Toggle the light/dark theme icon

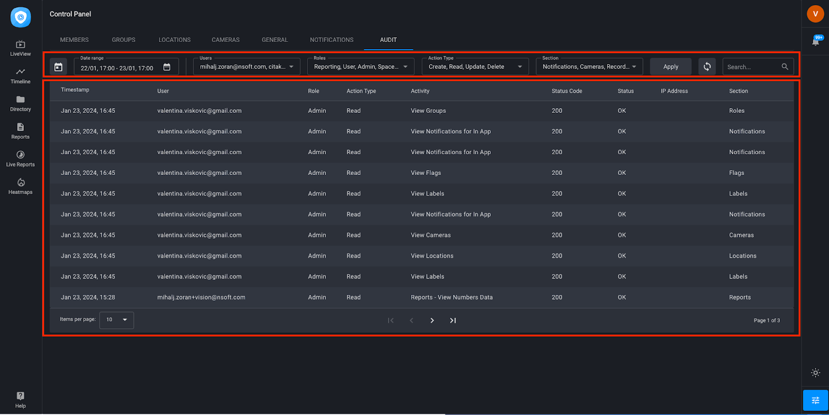coord(816,373)
